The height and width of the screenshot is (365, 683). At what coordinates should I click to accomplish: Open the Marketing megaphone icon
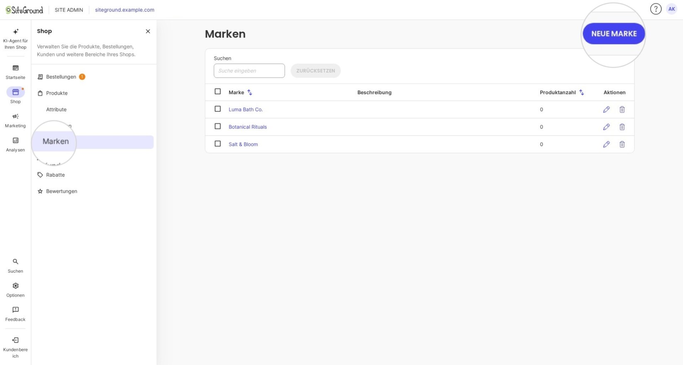click(x=15, y=117)
